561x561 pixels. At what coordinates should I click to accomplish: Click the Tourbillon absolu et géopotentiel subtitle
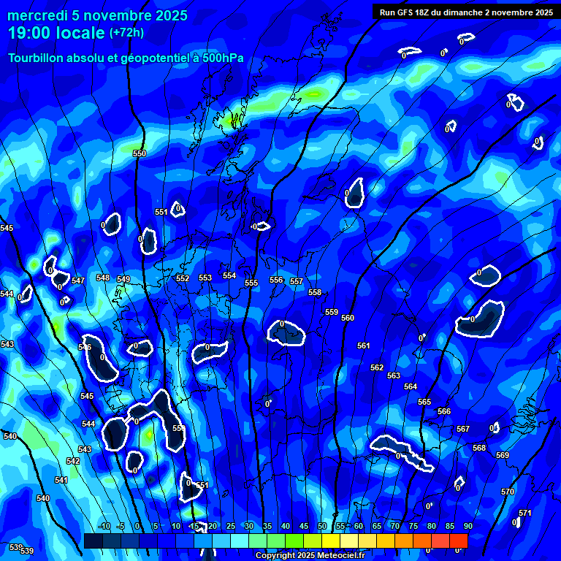(126, 58)
